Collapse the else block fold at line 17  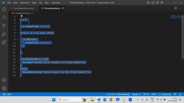(x=18, y=69)
